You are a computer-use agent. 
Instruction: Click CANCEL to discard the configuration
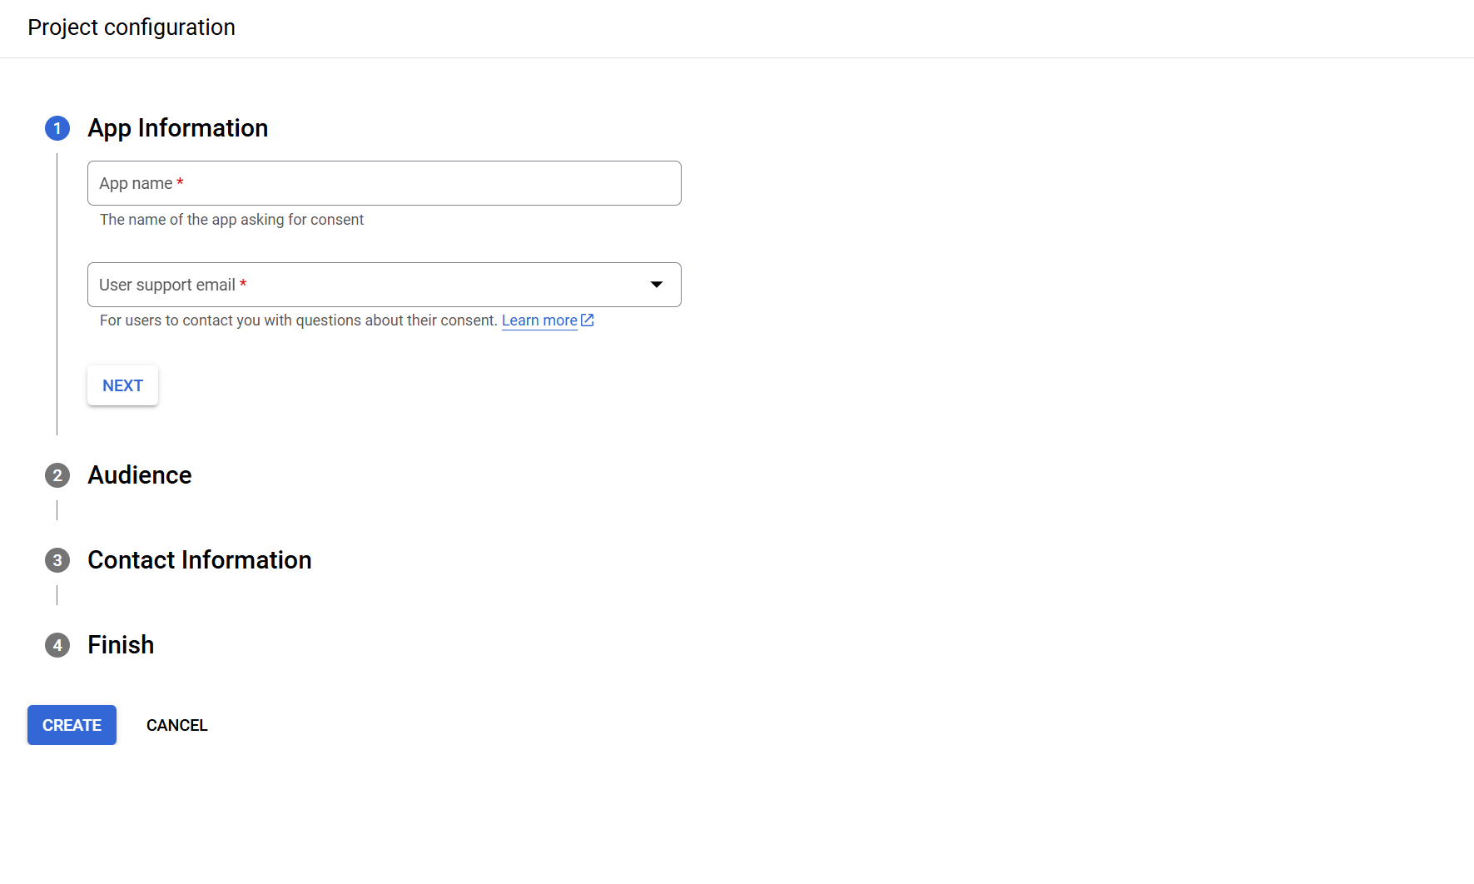(176, 725)
